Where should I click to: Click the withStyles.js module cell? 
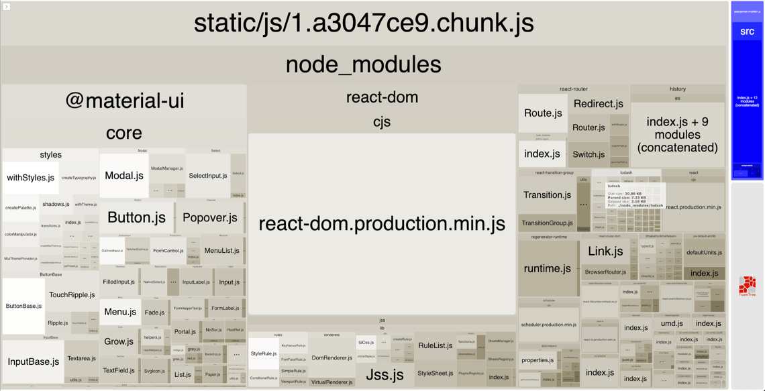(30, 178)
